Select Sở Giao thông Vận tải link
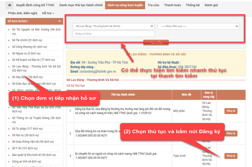The width and height of the screenshot is (252, 167). (33, 142)
